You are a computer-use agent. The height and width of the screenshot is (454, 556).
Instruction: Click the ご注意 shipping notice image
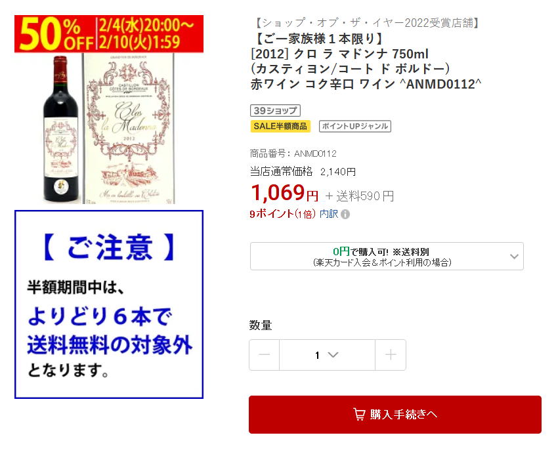coord(109,304)
